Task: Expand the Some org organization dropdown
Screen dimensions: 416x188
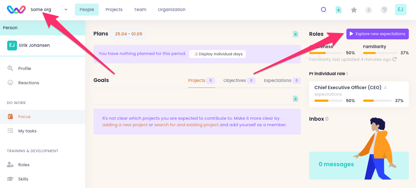Action: coord(49,10)
